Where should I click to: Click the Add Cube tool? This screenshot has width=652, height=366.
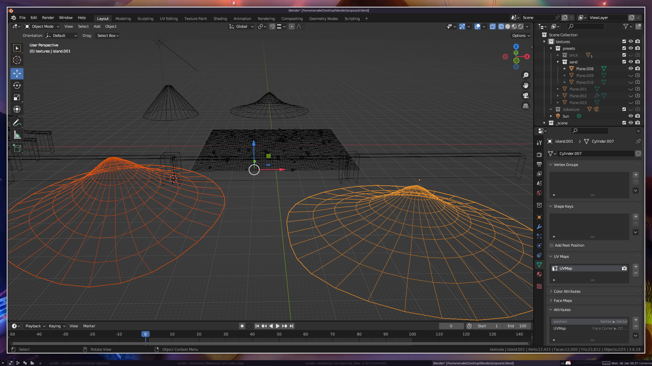(17, 148)
